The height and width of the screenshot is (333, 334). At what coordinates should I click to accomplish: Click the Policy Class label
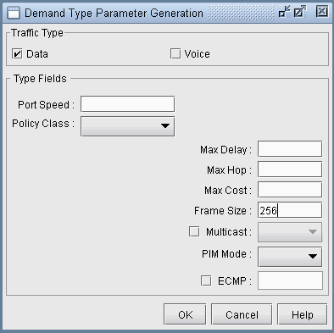43,124
